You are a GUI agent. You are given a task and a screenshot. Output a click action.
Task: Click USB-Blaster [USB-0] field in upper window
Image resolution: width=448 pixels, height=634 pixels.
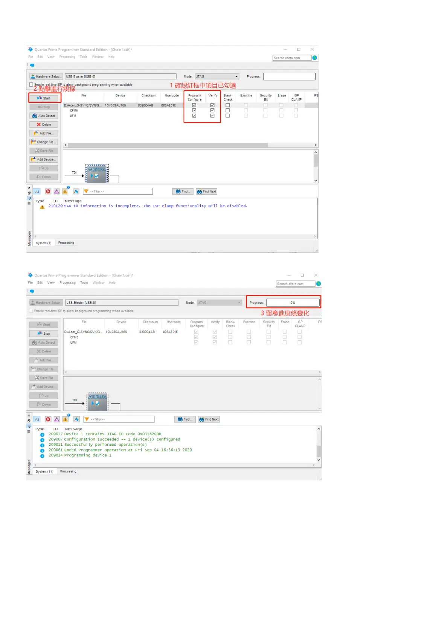point(120,76)
